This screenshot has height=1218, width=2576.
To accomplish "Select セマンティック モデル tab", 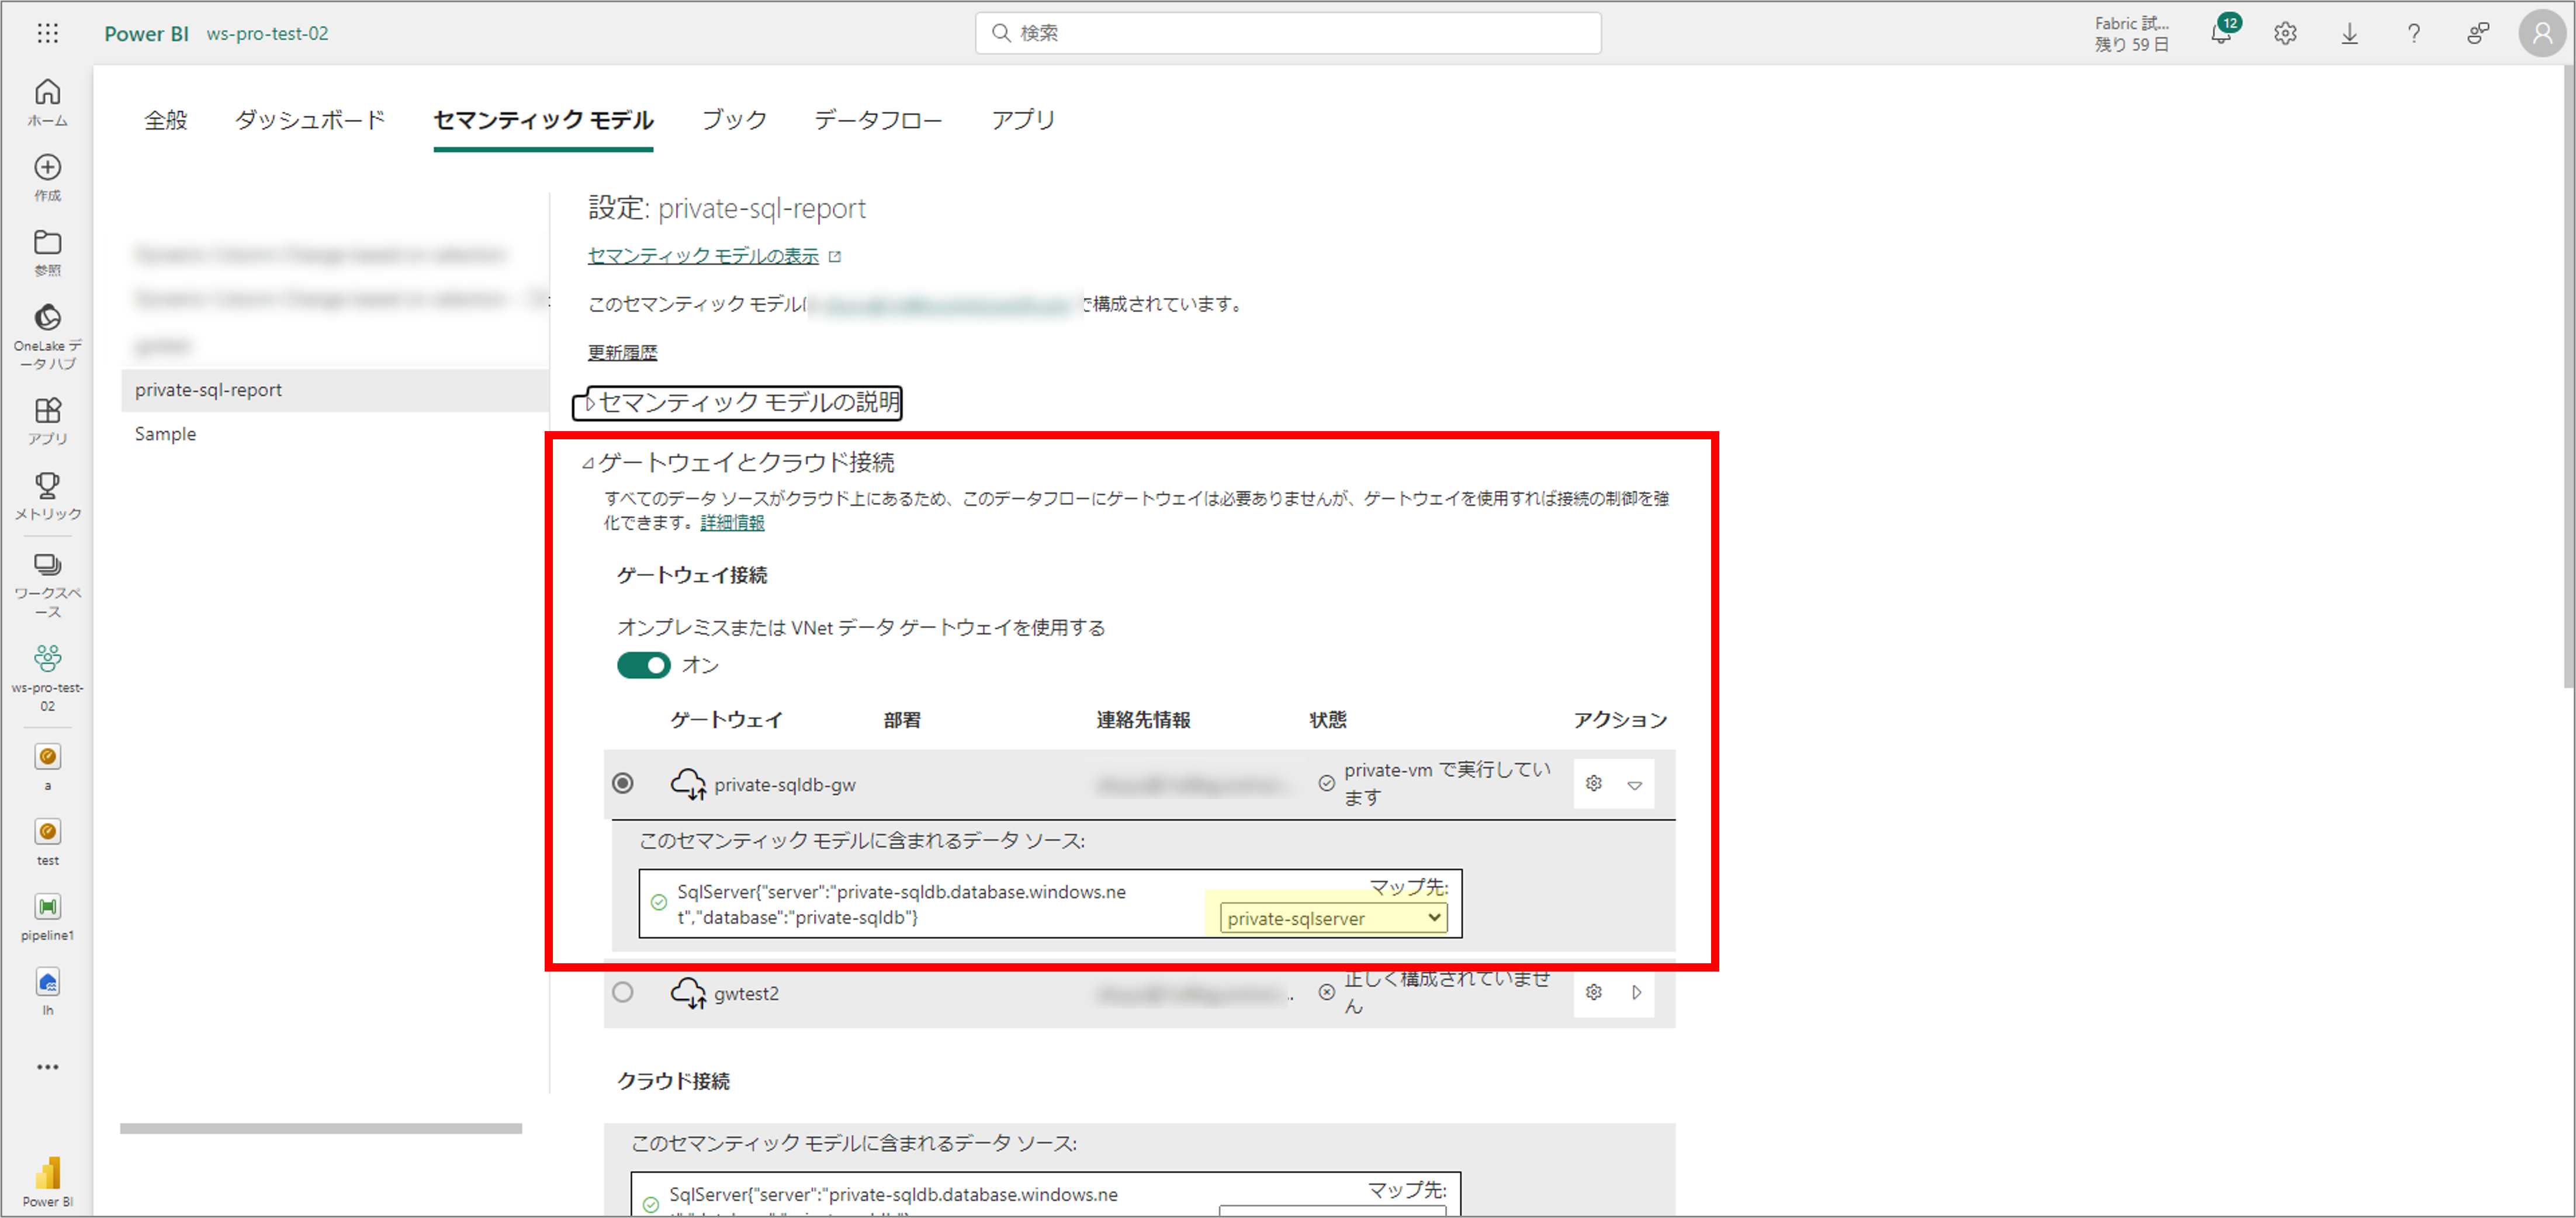I will (543, 120).
